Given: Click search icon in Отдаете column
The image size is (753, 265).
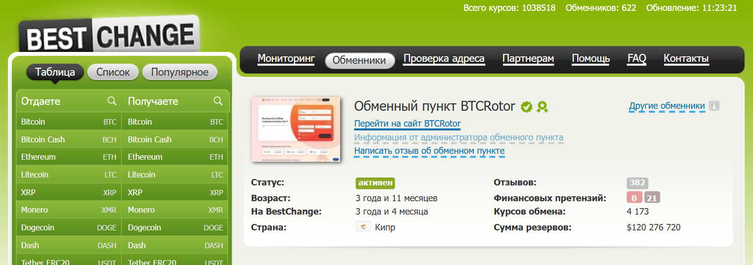Looking at the screenshot, I should point(112,101).
